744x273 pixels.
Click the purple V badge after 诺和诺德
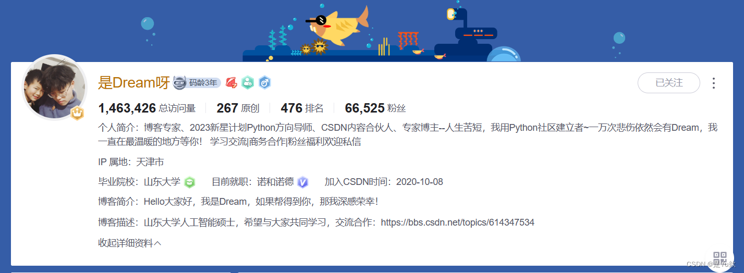(x=303, y=182)
